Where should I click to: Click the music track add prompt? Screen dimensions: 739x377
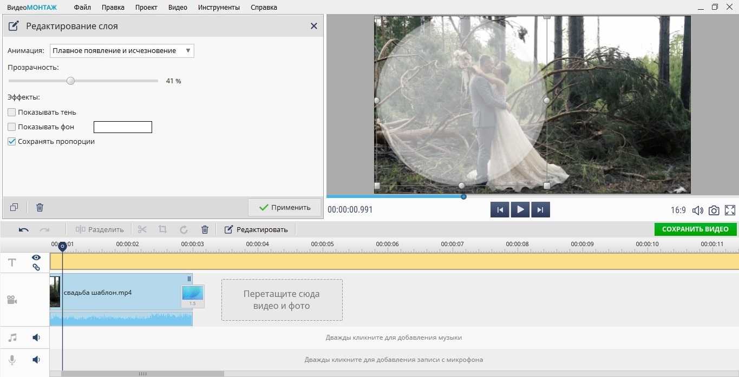(394, 338)
